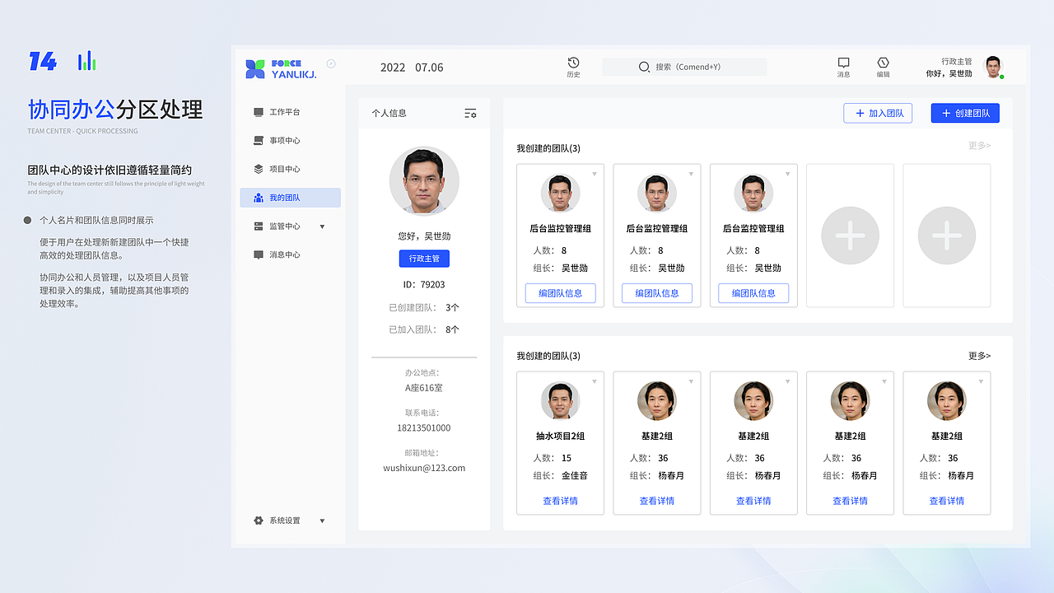Viewport: 1054px width, 593px height.
Task: Open 查看详情 on the 基建2组 card
Action: pos(656,500)
